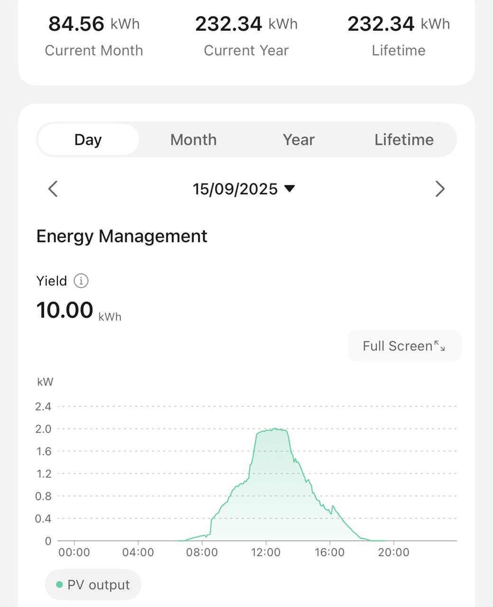Screen dimensions: 493x607
Task: Switch to the Lifetime tab
Action: (x=404, y=140)
